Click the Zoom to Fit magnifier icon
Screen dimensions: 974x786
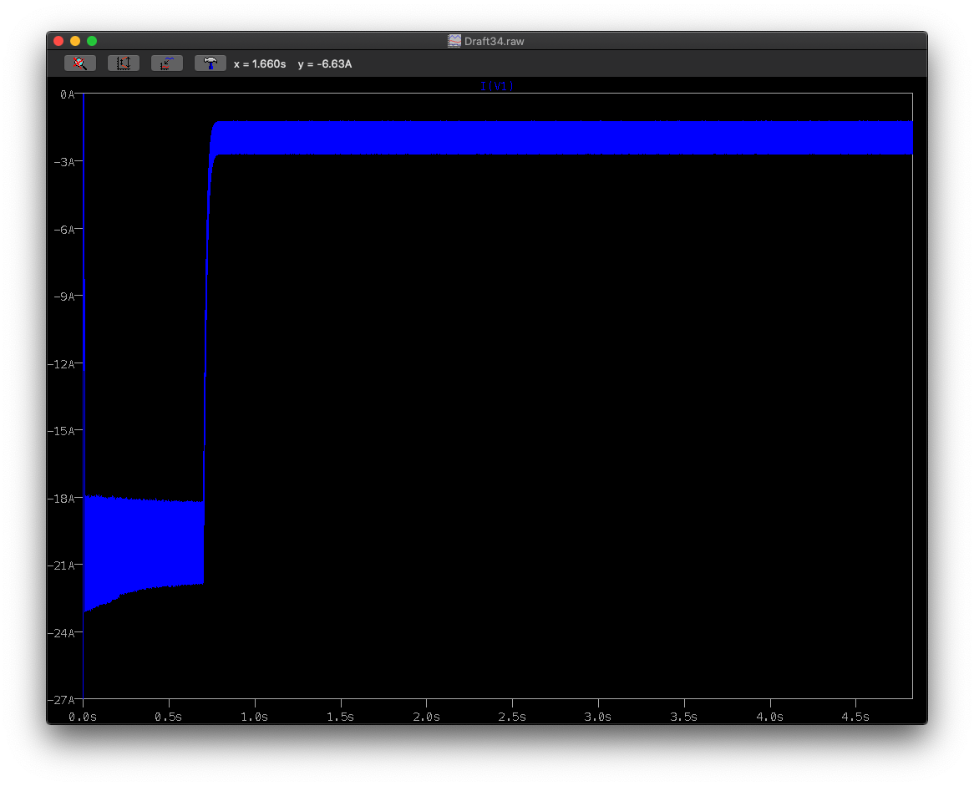tap(80, 63)
